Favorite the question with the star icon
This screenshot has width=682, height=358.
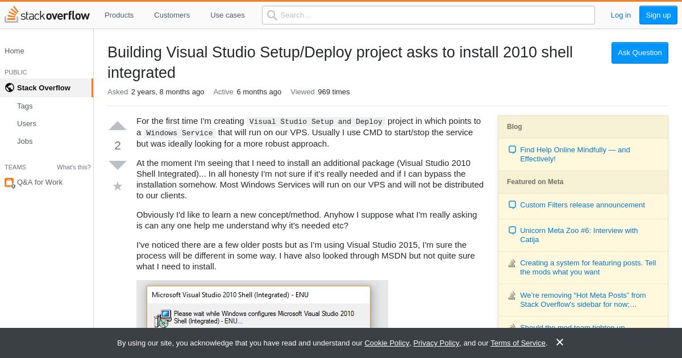point(118,186)
